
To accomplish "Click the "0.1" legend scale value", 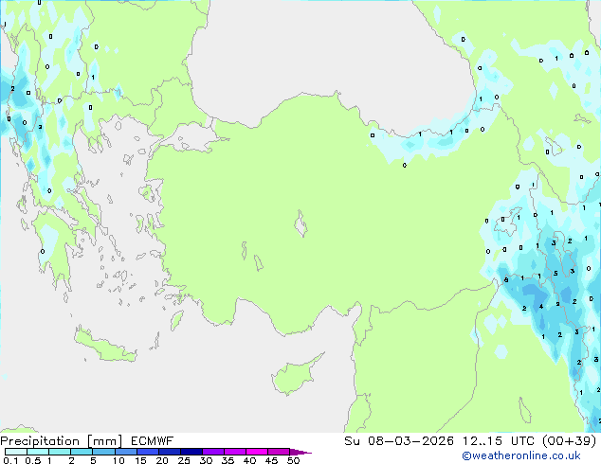I will (x=10, y=460).
